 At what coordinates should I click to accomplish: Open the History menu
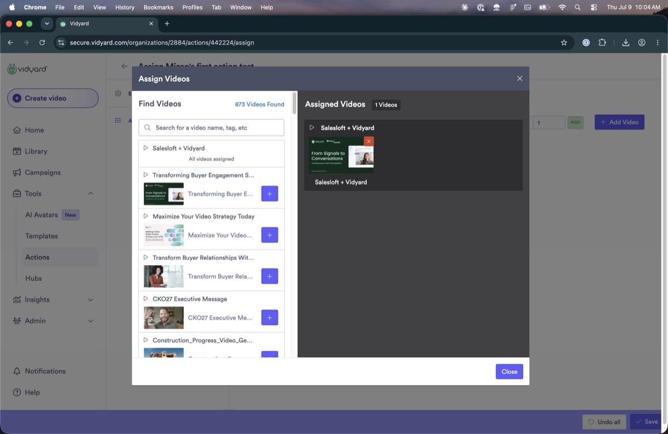click(x=125, y=7)
